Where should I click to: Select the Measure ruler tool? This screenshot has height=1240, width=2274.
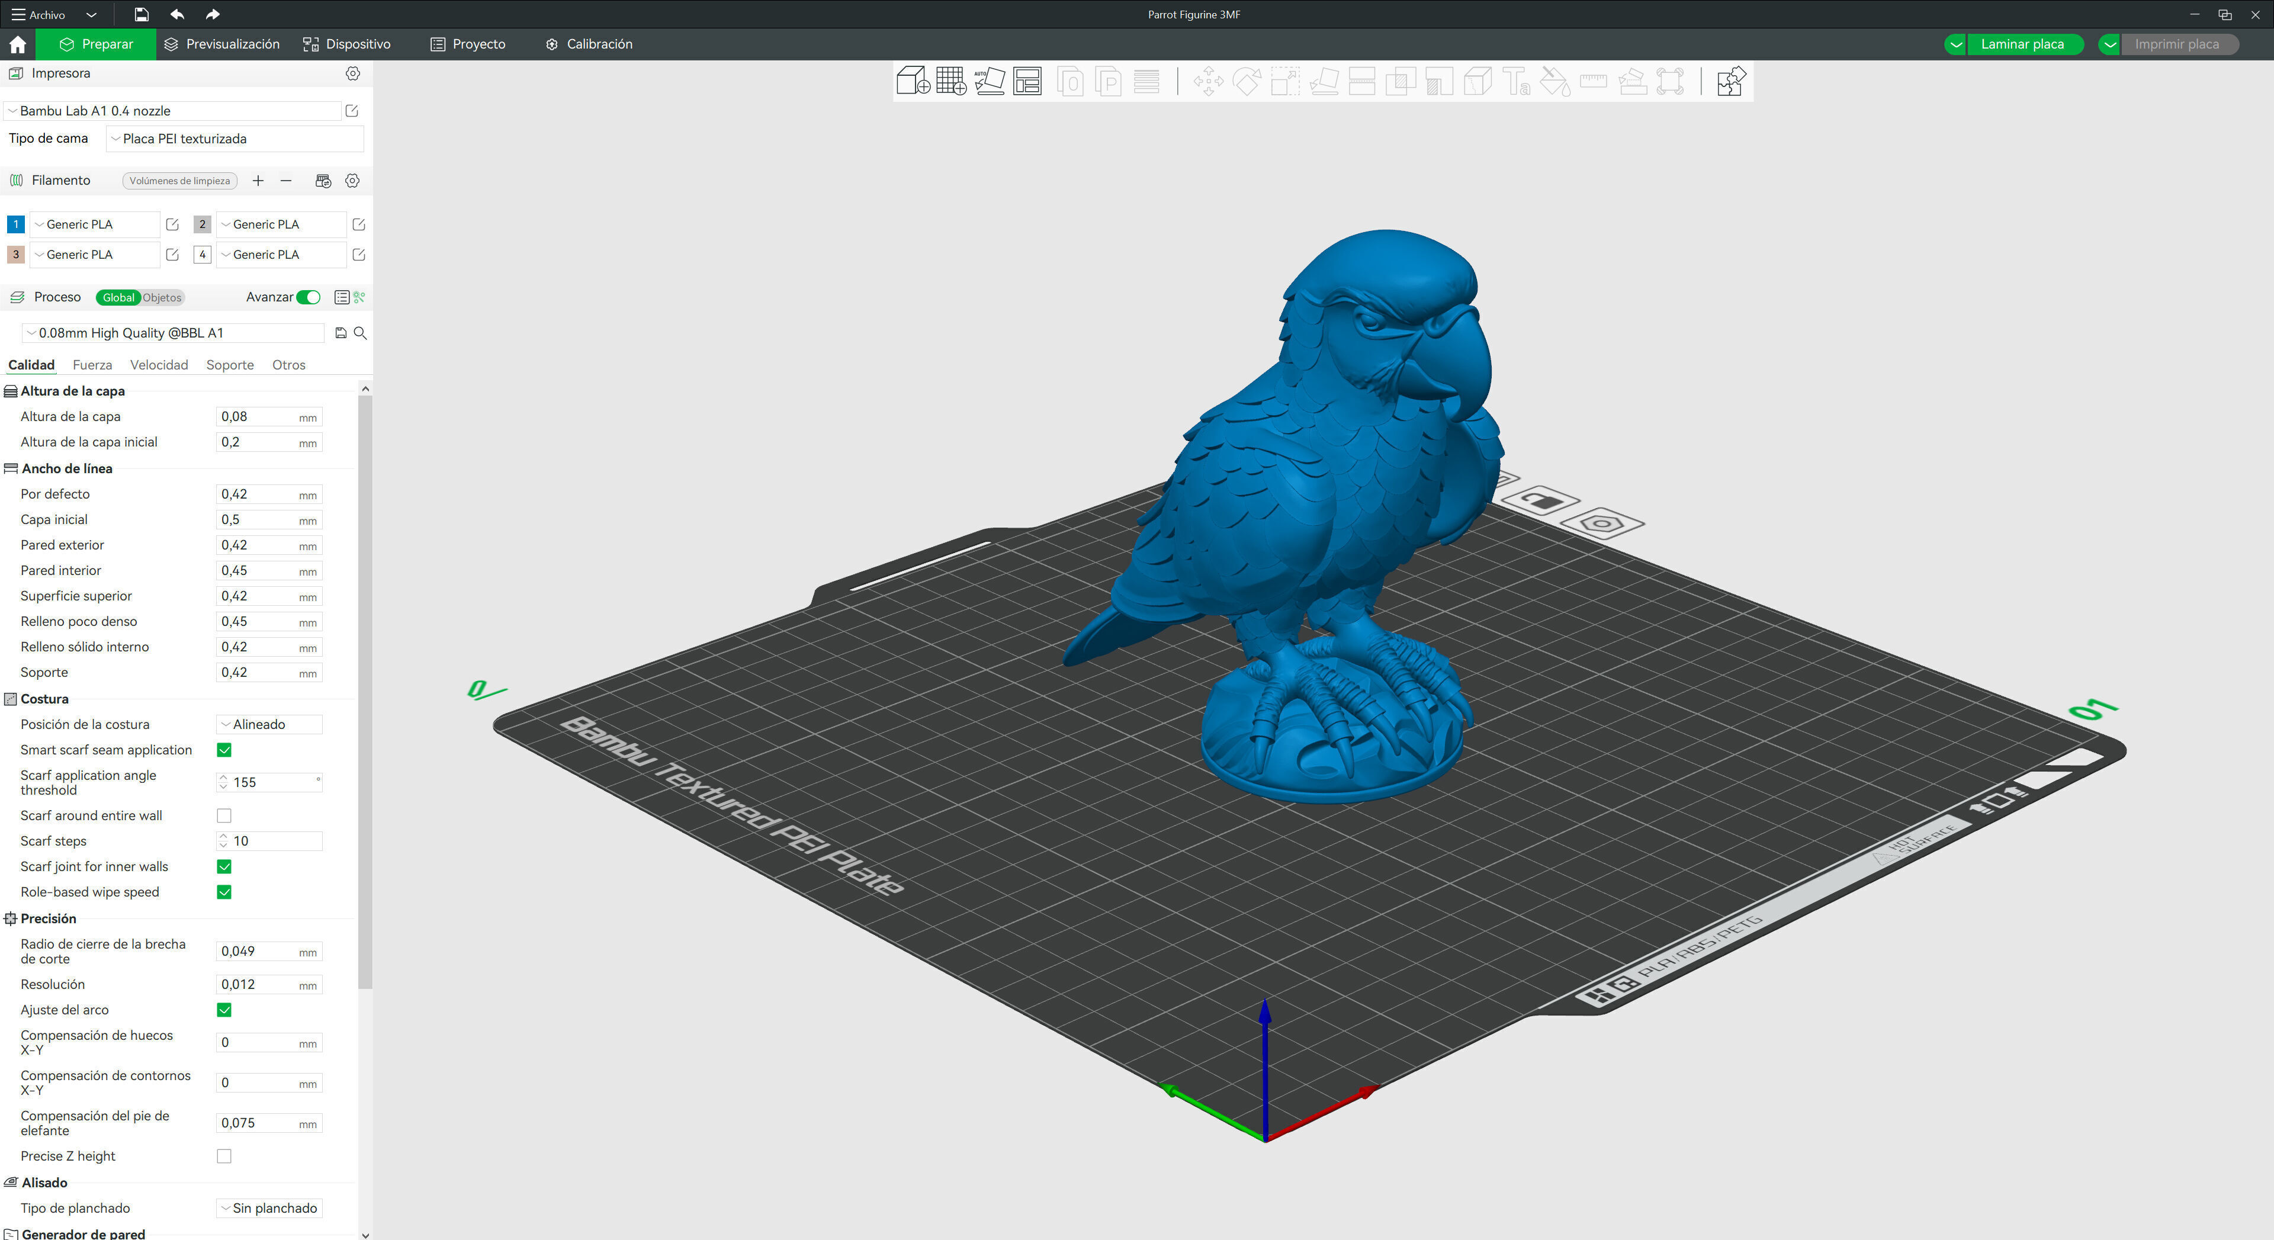(1594, 82)
